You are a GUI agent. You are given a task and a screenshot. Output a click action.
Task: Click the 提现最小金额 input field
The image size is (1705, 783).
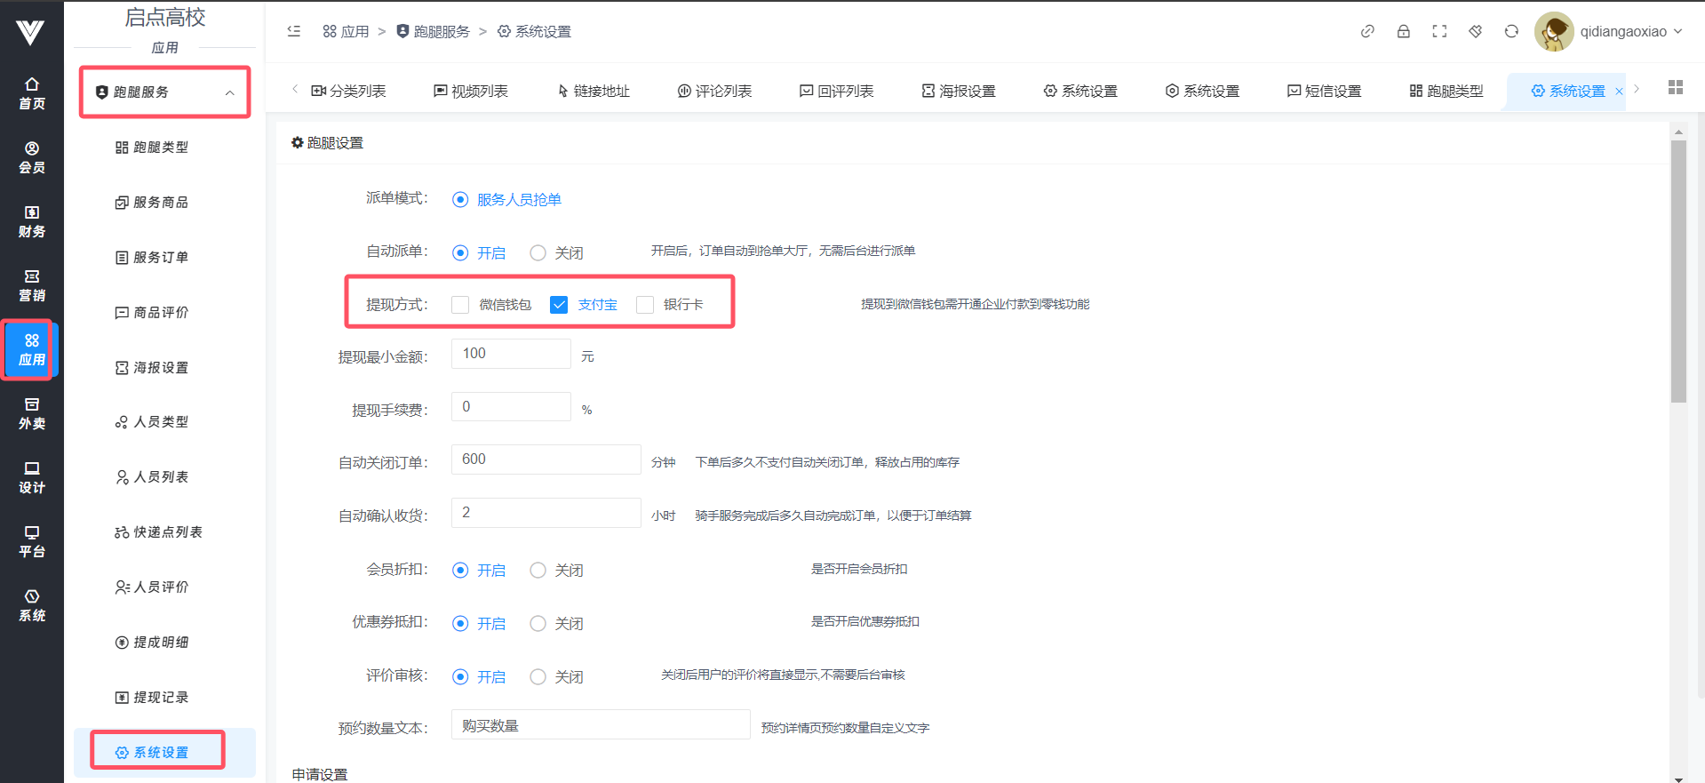[511, 354]
